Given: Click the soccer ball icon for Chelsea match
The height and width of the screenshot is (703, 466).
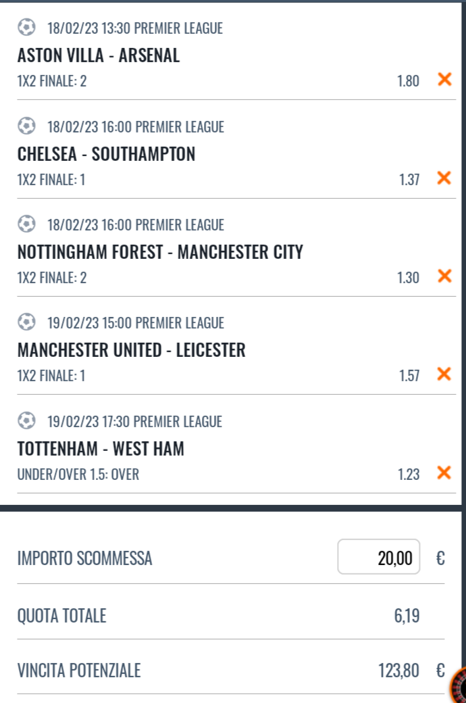Looking at the screenshot, I should point(26,126).
